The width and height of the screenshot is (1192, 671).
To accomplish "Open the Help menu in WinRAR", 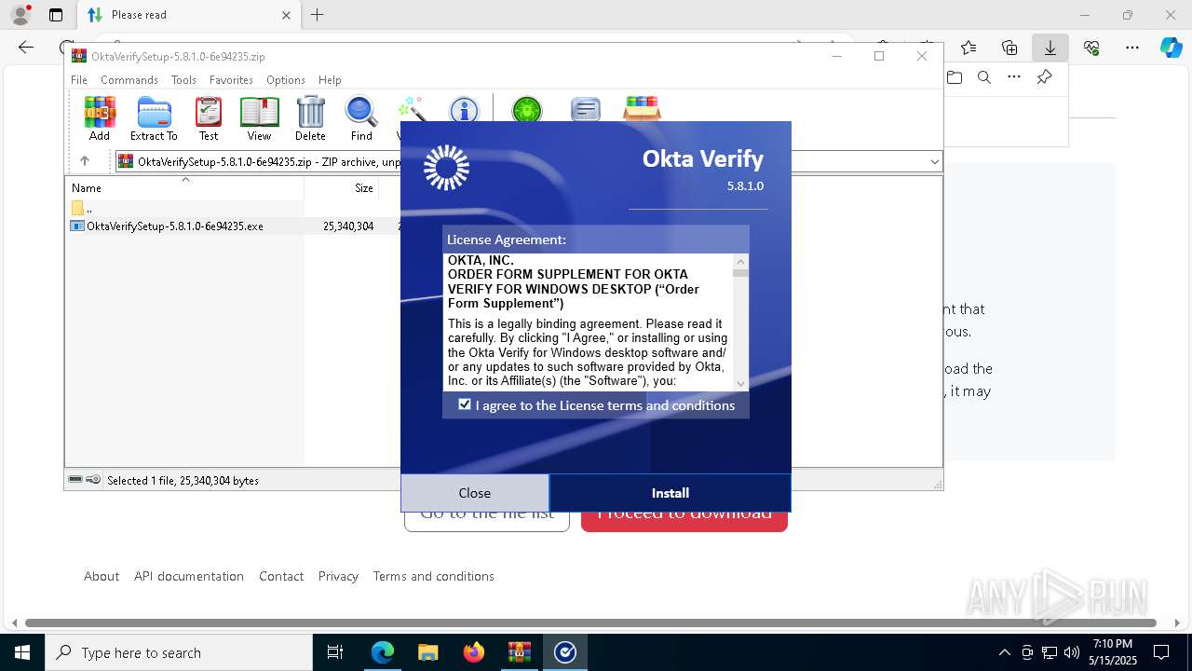I will pos(330,80).
